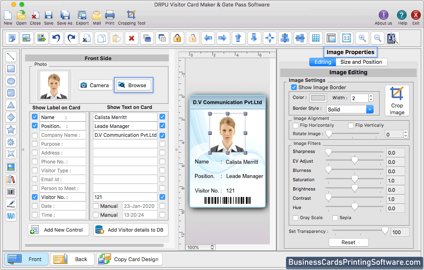Click the Grid view icon
424x270 pixels.
pos(315,38)
